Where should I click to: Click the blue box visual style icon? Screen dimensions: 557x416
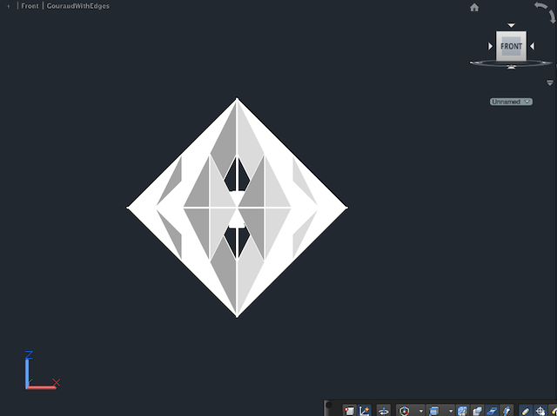coord(433,411)
